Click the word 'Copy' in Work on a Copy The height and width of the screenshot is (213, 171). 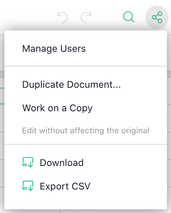81,108
